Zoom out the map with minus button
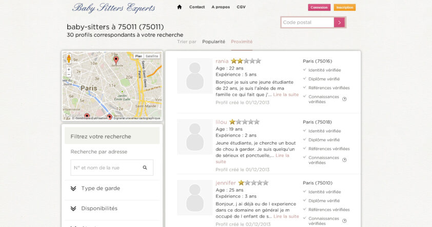 [x=69, y=75]
